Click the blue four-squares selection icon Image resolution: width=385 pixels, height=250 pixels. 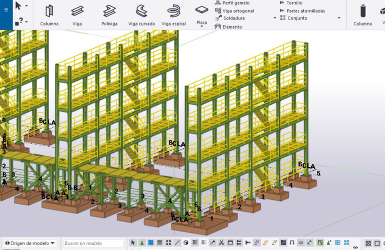[347, 242]
